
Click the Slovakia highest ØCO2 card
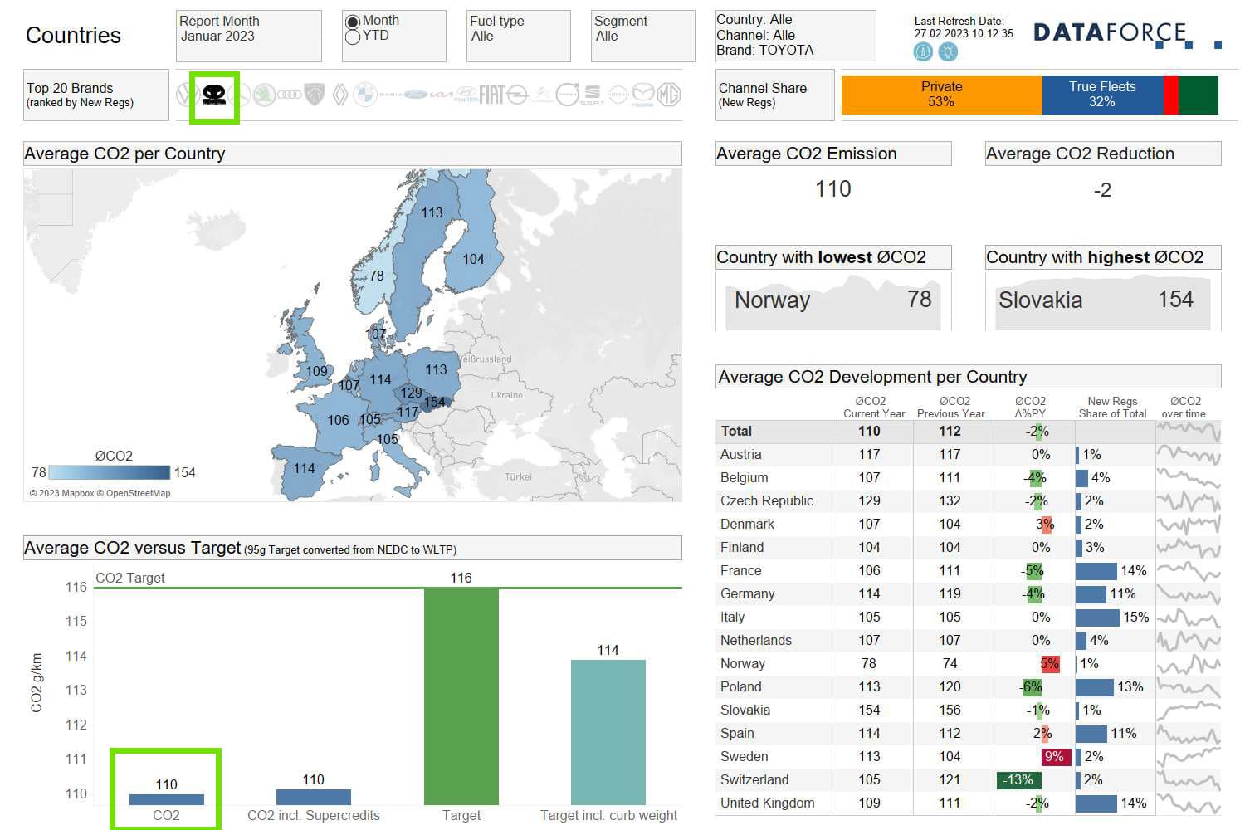tap(1103, 300)
